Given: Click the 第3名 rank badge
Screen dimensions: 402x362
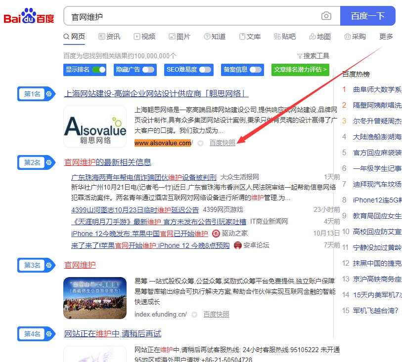Looking at the screenshot, I should click(36, 265).
